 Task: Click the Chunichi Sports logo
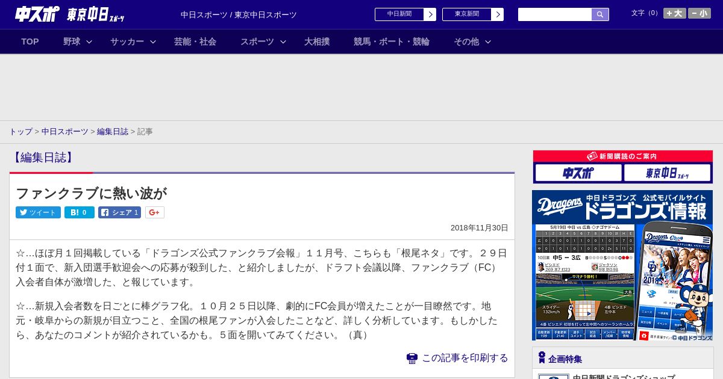pyautogui.click(x=37, y=14)
